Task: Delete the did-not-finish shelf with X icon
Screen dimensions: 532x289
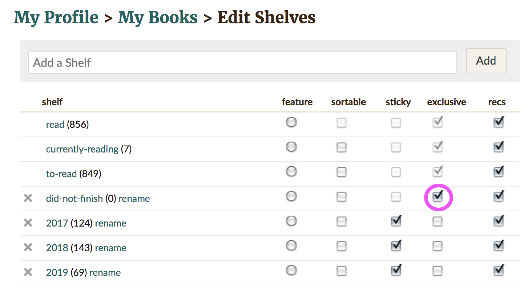Action: pyautogui.click(x=28, y=198)
